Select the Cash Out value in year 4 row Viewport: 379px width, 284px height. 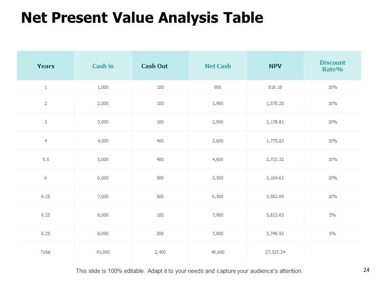coord(160,141)
